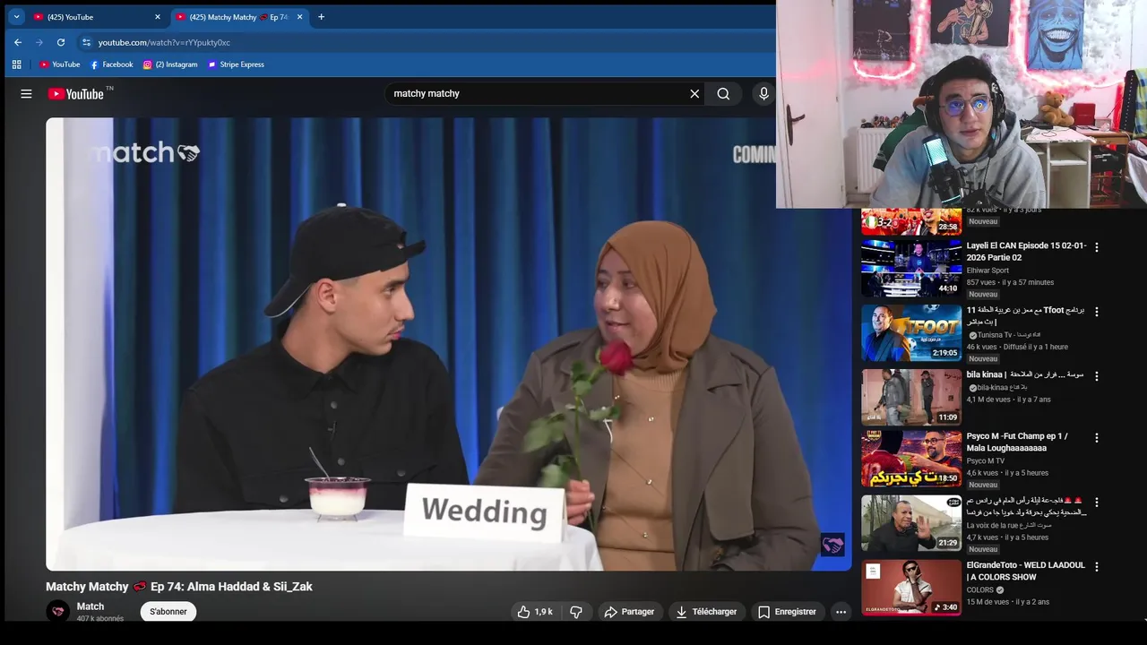
Task: Open a new tab with plus button
Action: (x=321, y=17)
